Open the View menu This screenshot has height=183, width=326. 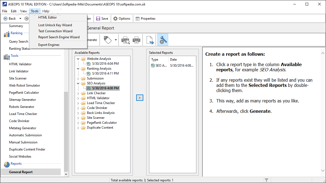pyautogui.click(x=24, y=11)
